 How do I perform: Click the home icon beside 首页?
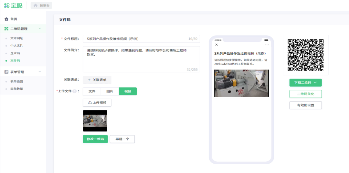(x=6, y=19)
